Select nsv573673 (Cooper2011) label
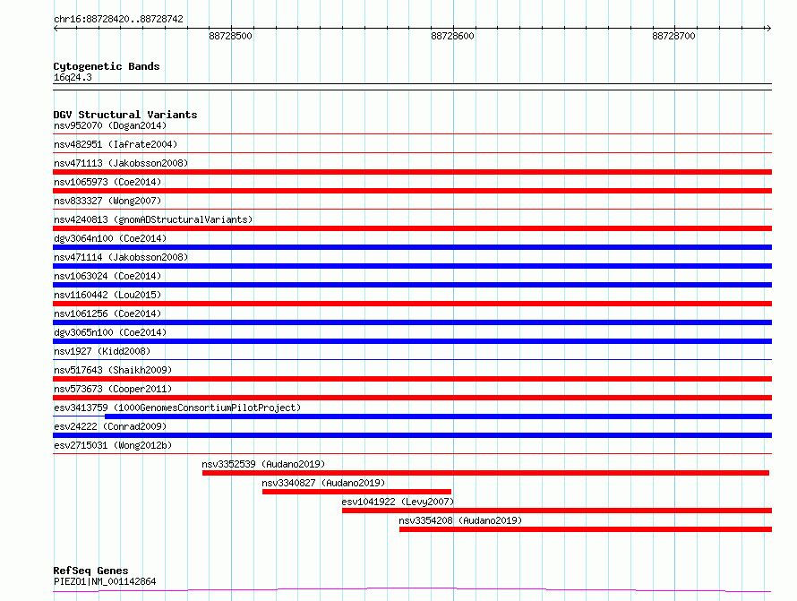797x601 pixels. [x=113, y=389]
